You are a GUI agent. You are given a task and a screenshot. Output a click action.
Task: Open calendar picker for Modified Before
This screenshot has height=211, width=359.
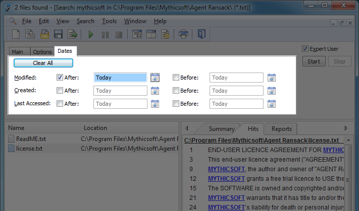(x=272, y=78)
